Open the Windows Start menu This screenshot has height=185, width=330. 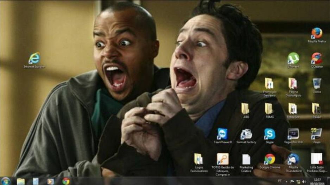click(x=6, y=181)
